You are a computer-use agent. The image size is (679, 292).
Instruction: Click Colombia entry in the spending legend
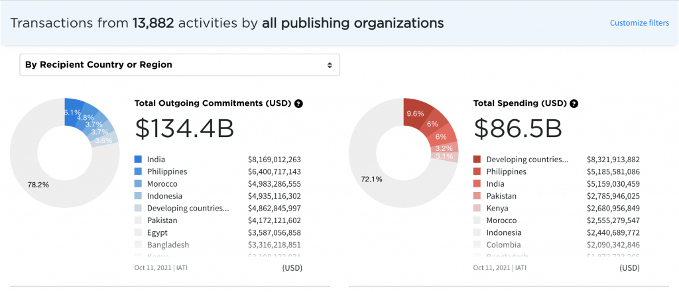[x=502, y=245]
